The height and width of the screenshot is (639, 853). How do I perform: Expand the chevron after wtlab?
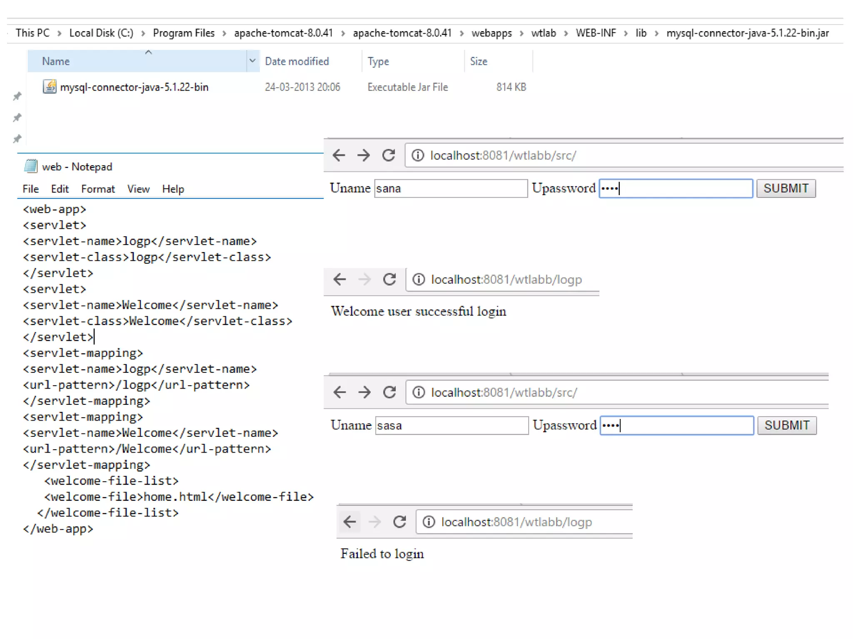[566, 33]
